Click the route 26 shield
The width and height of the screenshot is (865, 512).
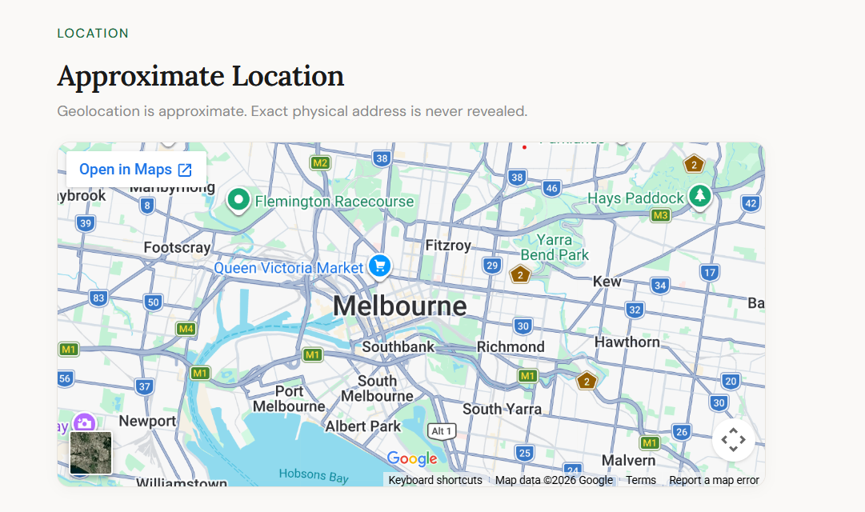point(682,432)
